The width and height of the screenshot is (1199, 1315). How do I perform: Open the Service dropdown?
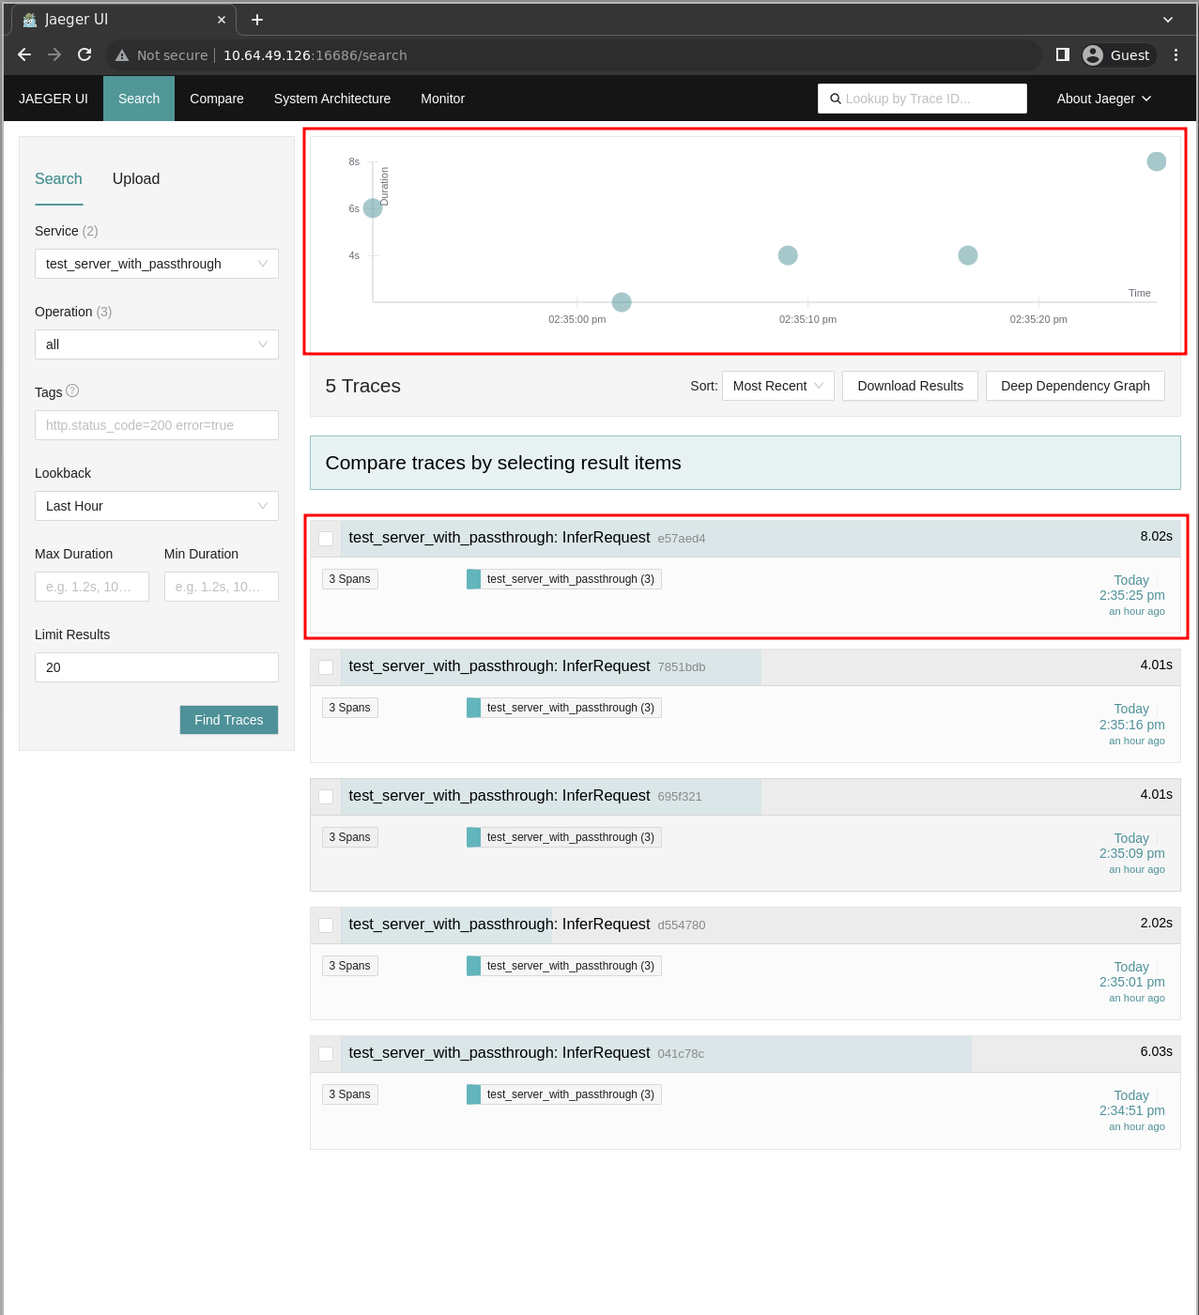coord(157,264)
